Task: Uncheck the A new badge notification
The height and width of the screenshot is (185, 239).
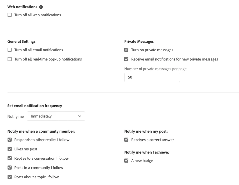Action: (x=126, y=161)
